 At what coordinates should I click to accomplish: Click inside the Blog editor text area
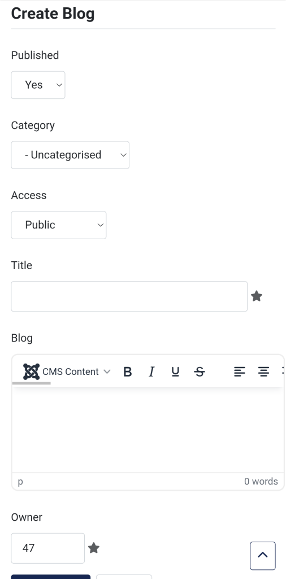point(148,430)
